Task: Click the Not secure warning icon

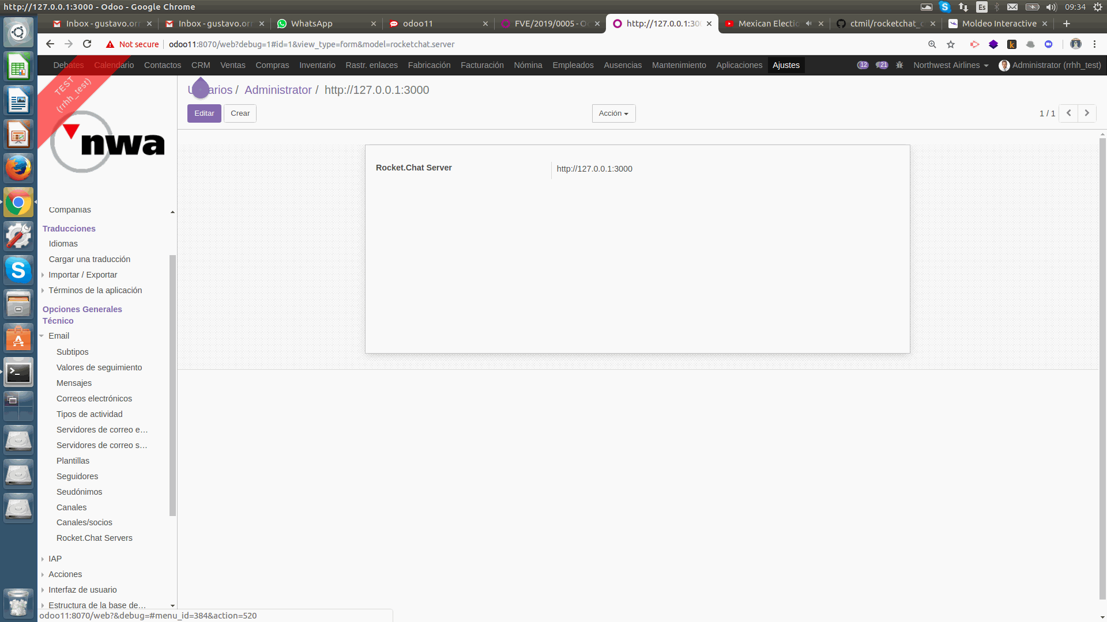Action: tap(110, 44)
